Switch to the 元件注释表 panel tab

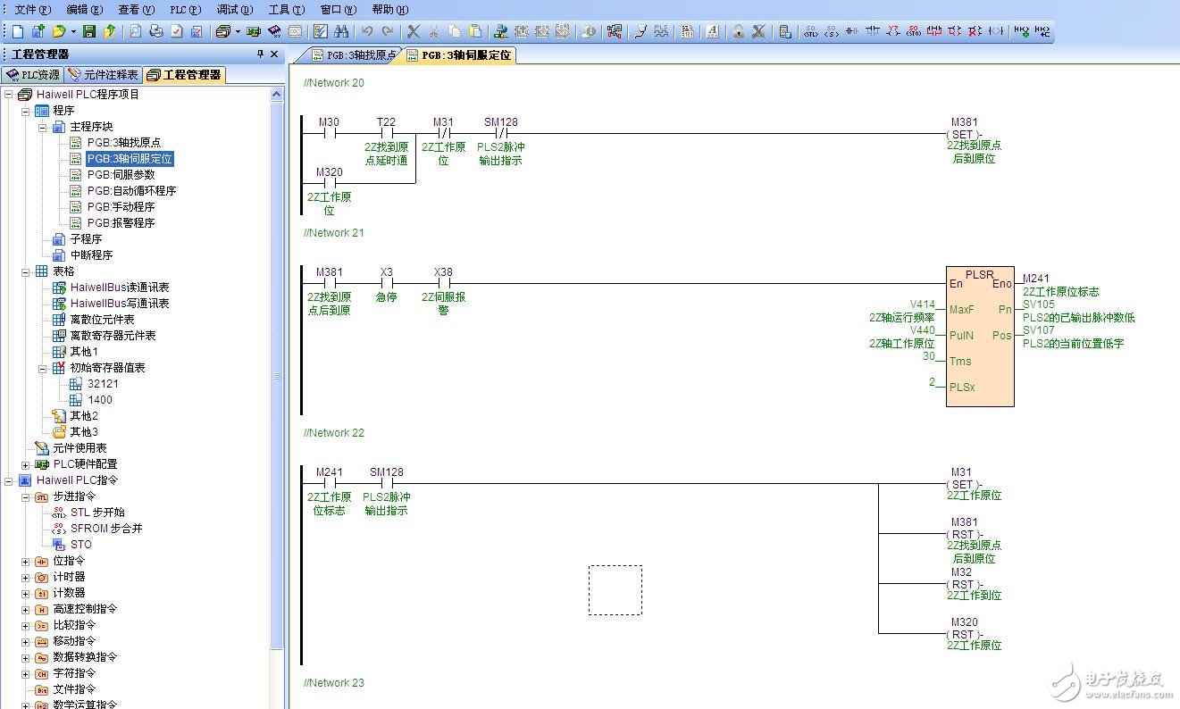pos(104,75)
